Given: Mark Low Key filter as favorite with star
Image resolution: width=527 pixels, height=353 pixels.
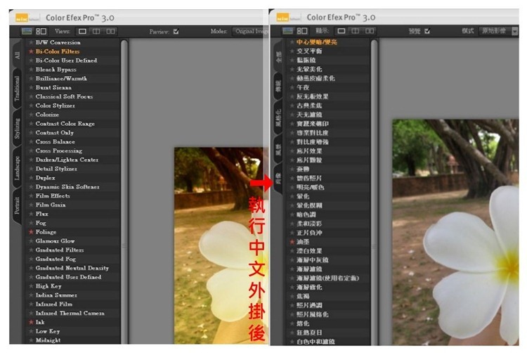Looking at the screenshot, I should 31,331.
